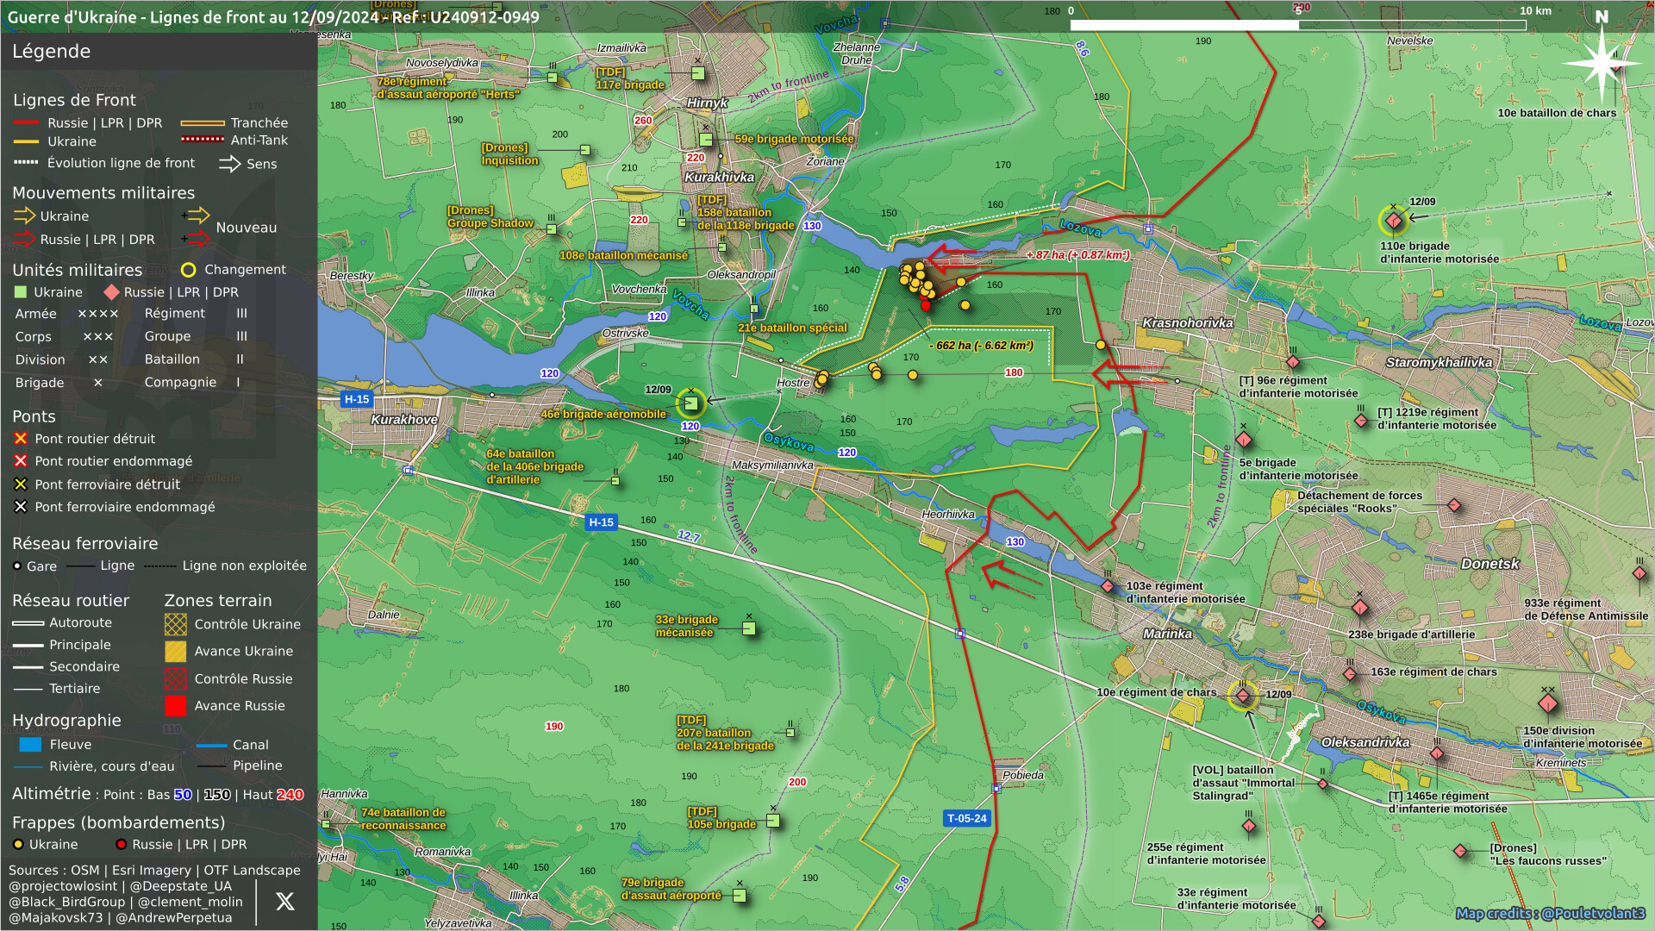The width and height of the screenshot is (1655, 931).
Task: Click the red strike dot near Krasnohorivka reservoir
Action: [926, 305]
